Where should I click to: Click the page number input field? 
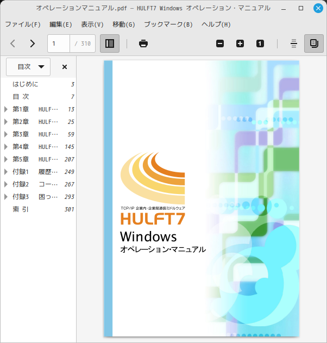59,43
